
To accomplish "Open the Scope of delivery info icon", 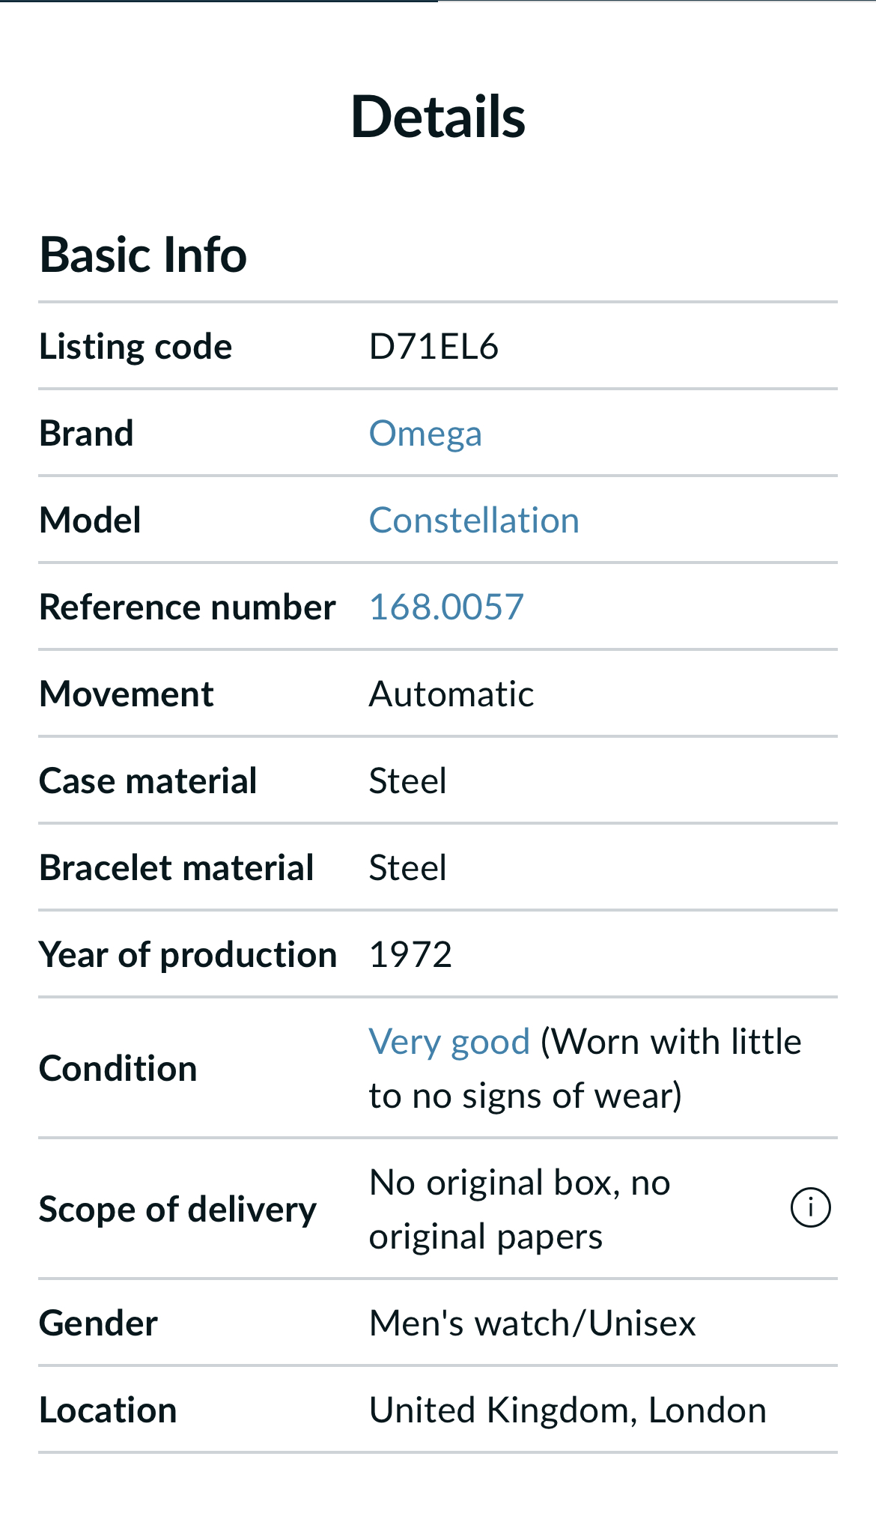I will click(x=810, y=1207).
